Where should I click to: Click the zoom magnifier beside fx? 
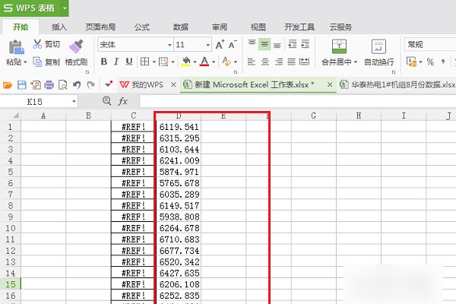[x=107, y=101]
